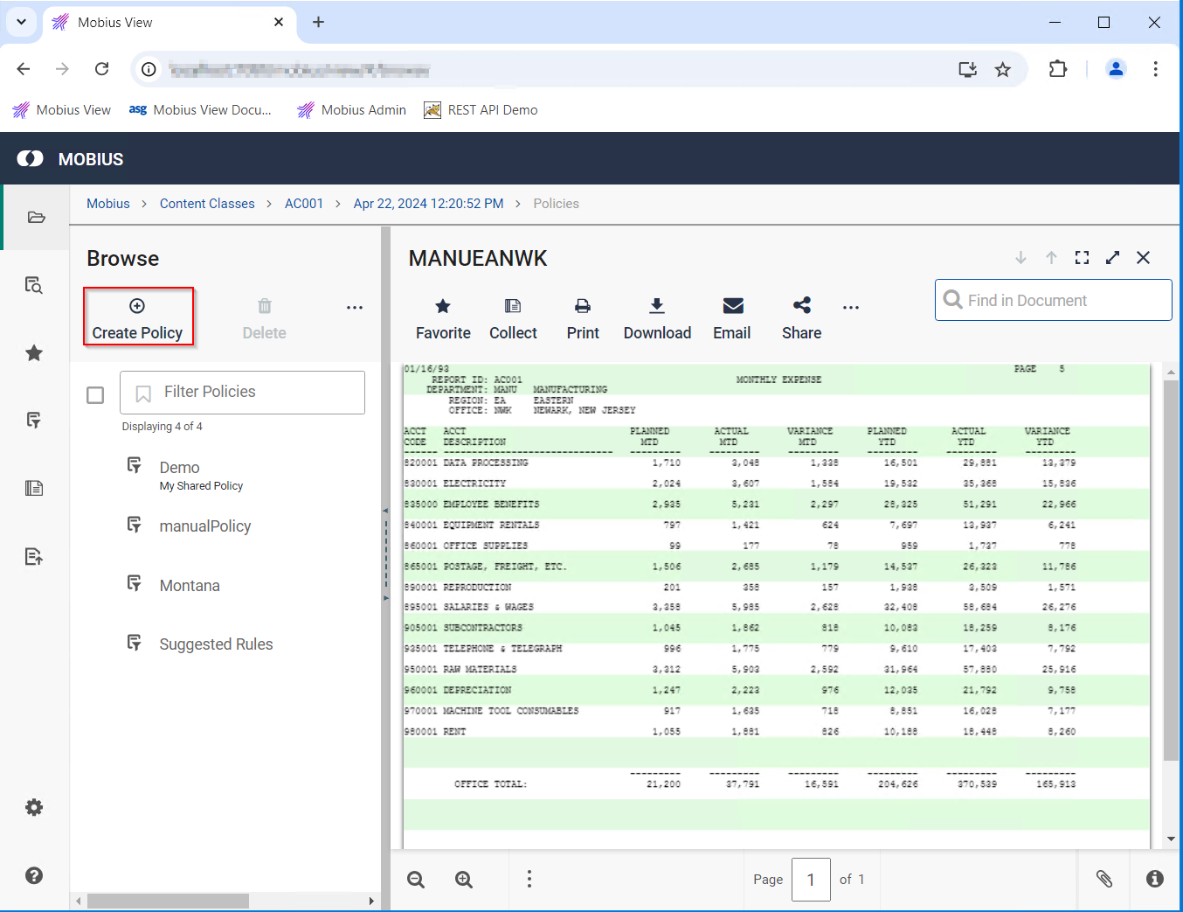This screenshot has height=912, width=1183.
Task: Open the Mobius Admin bookmark
Action: [352, 110]
